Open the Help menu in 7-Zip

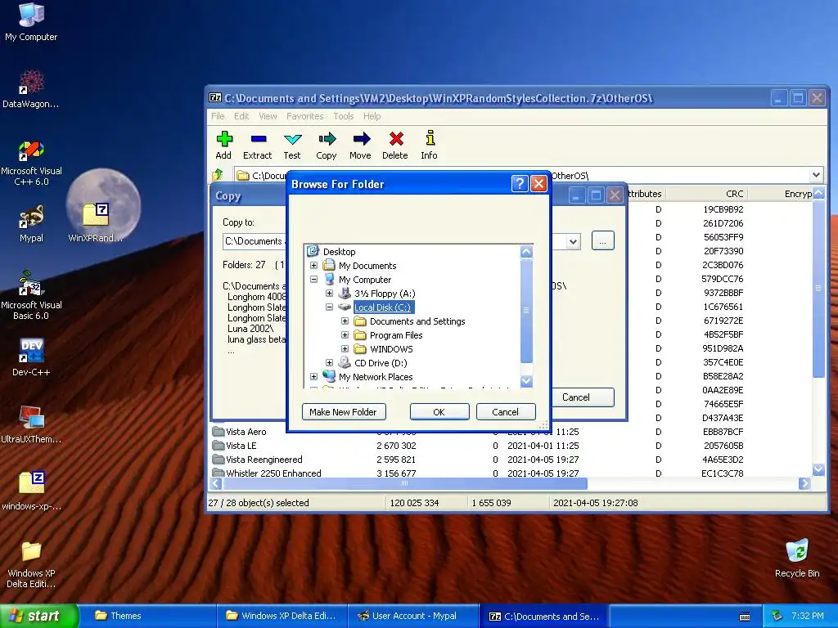click(x=372, y=116)
